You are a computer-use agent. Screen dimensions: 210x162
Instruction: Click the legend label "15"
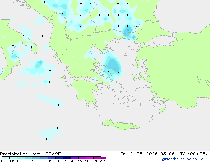pos(49,161)
